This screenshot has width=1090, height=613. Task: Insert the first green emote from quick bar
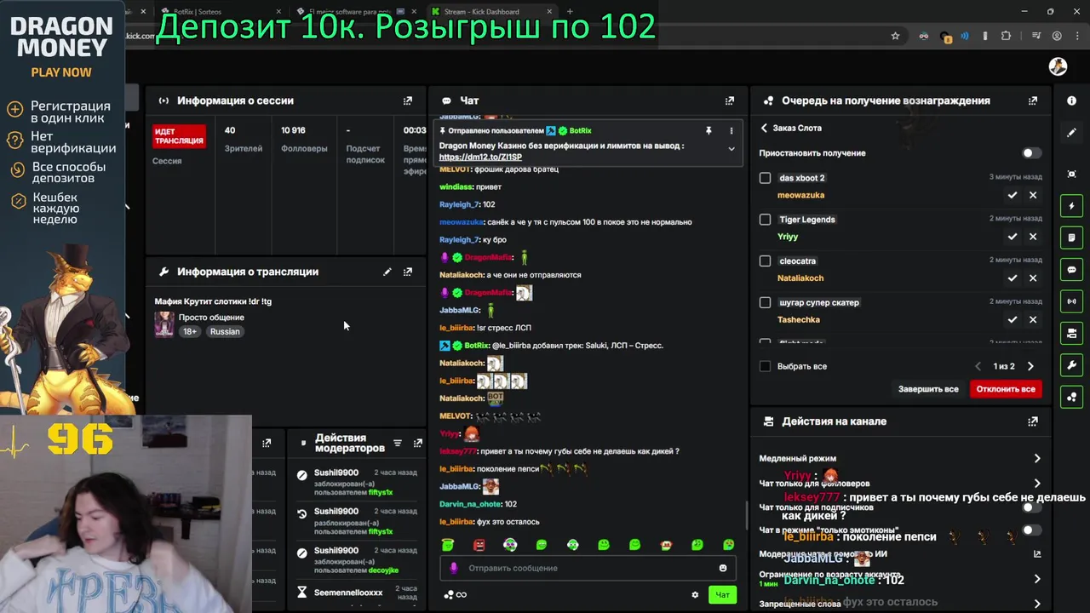[448, 545]
